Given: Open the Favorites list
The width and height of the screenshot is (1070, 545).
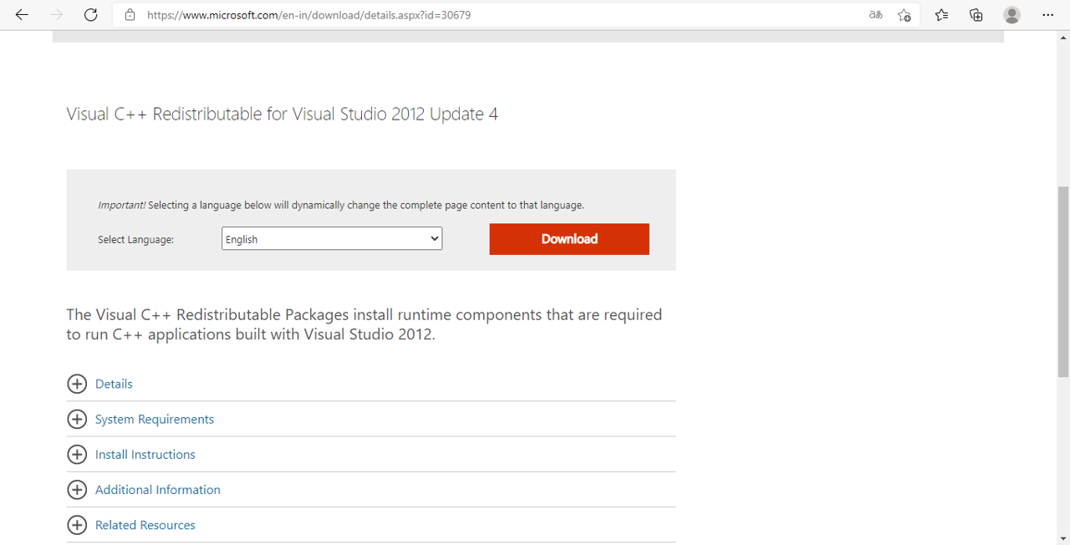Looking at the screenshot, I should coord(941,15).
